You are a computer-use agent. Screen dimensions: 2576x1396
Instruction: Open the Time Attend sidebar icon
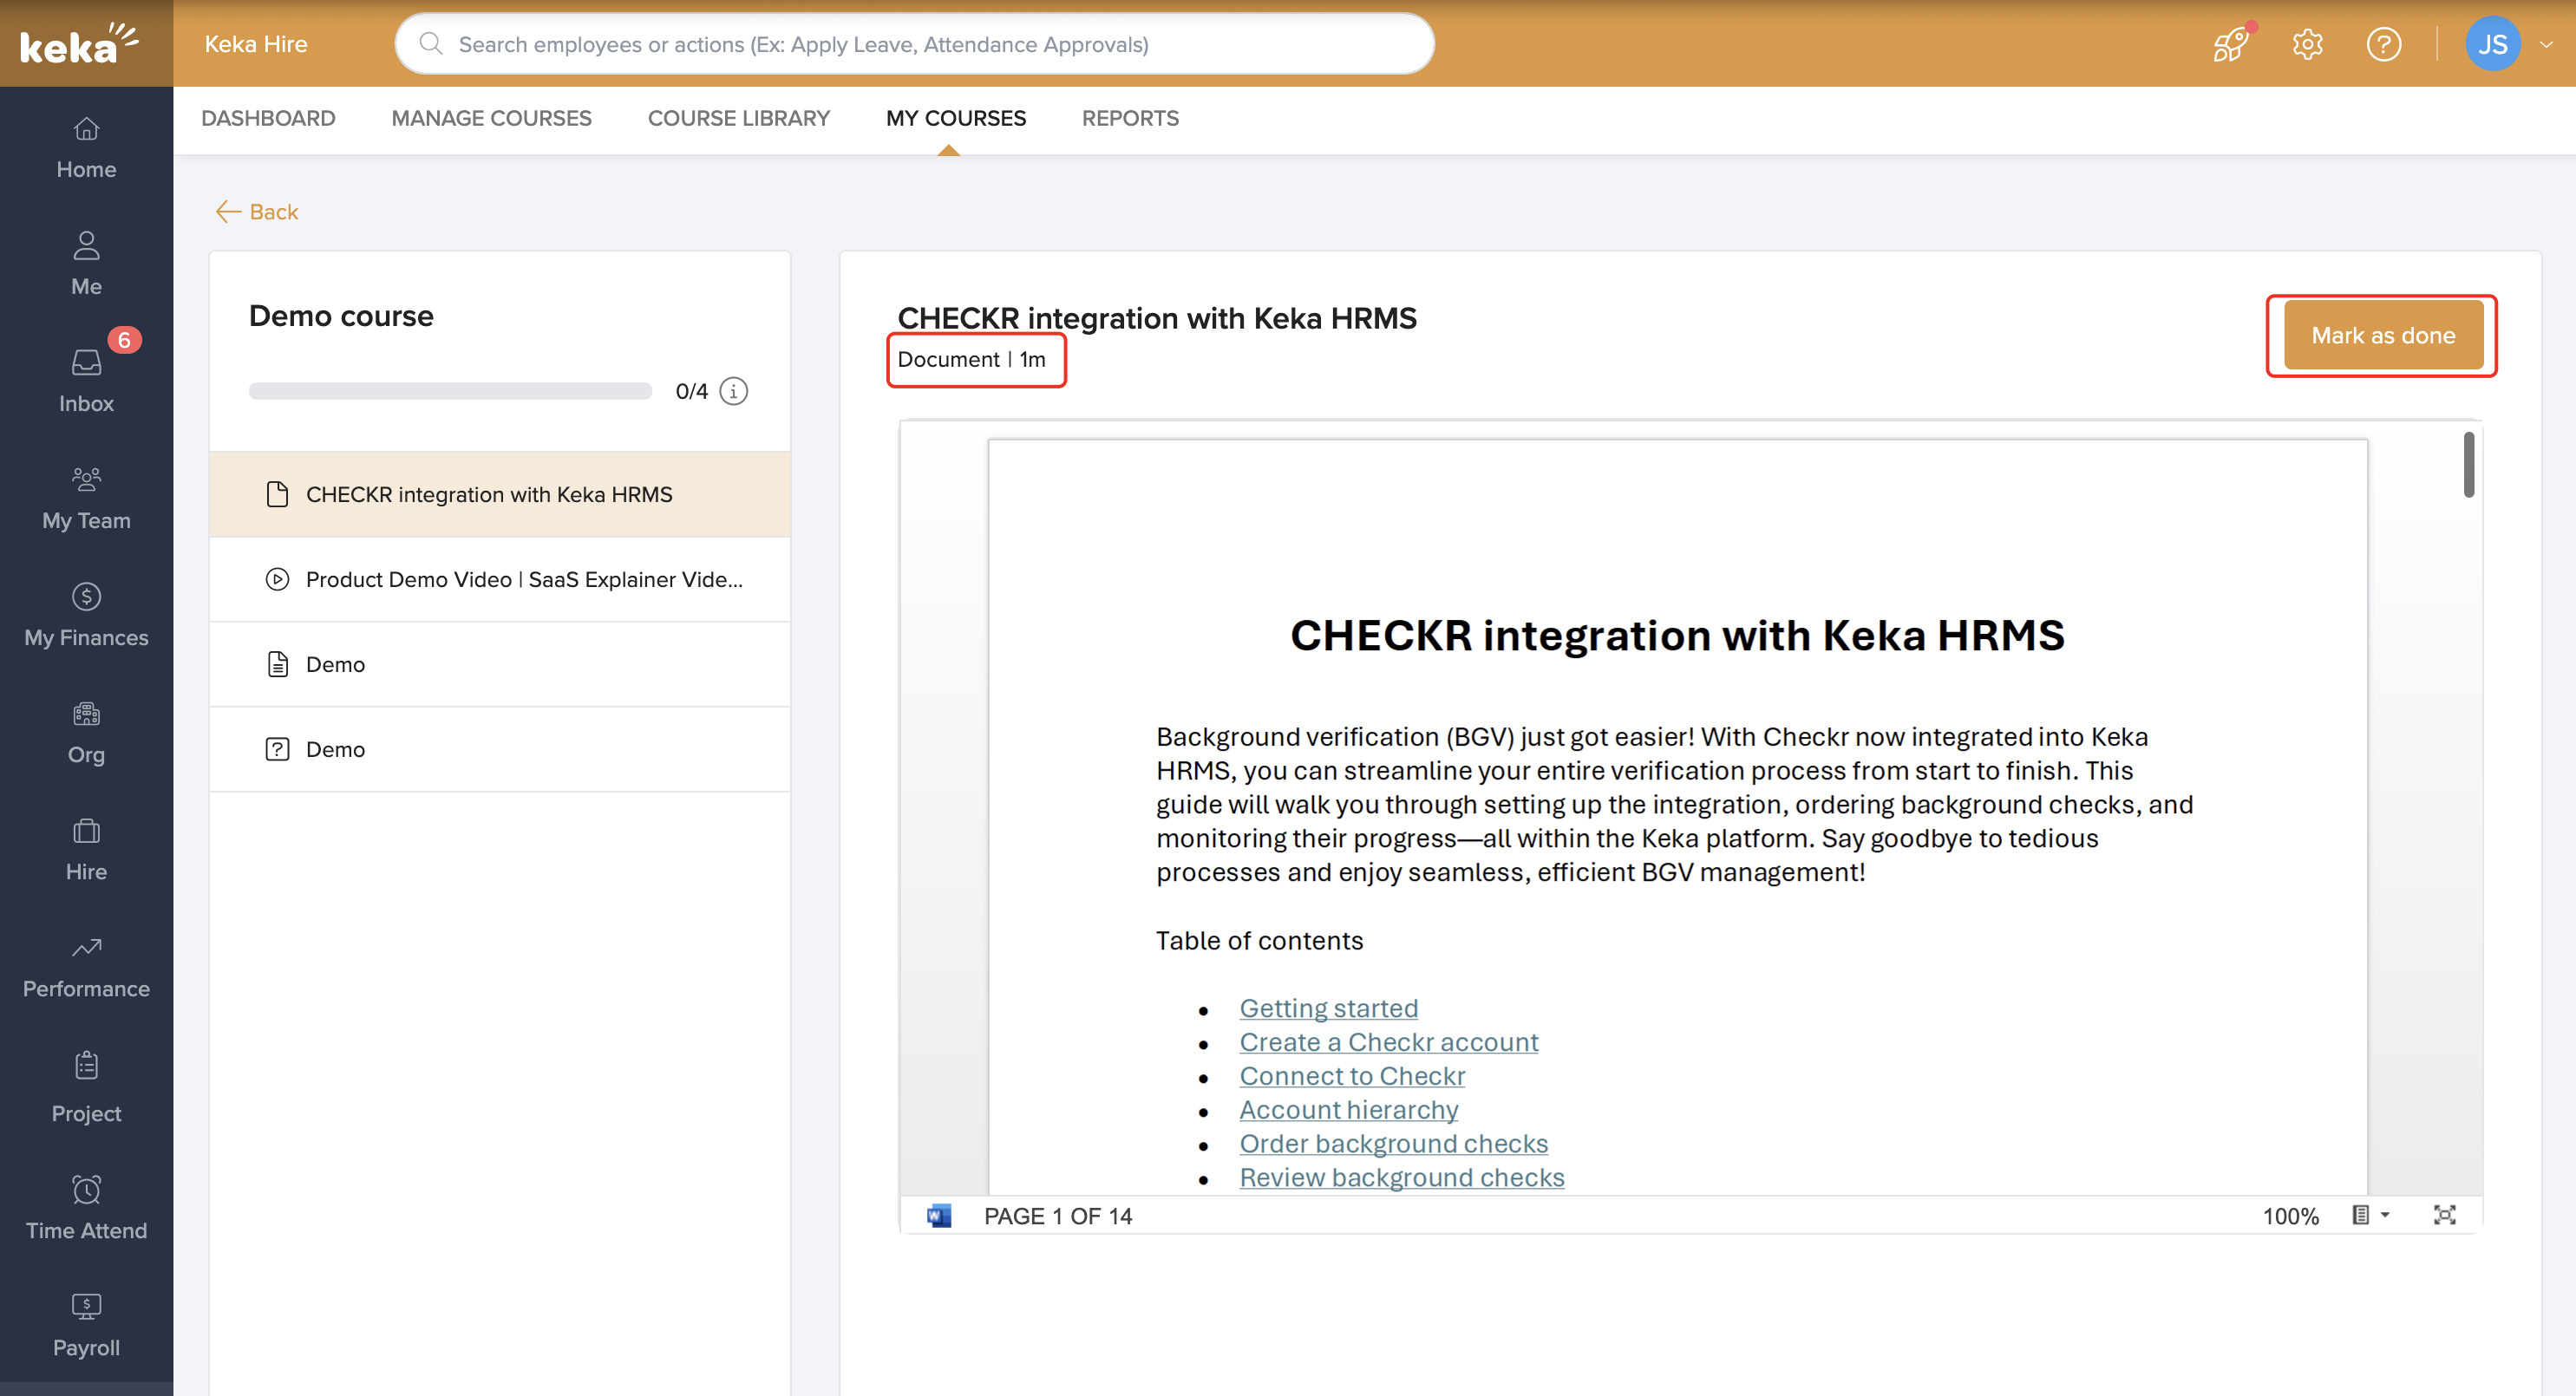86,1205
